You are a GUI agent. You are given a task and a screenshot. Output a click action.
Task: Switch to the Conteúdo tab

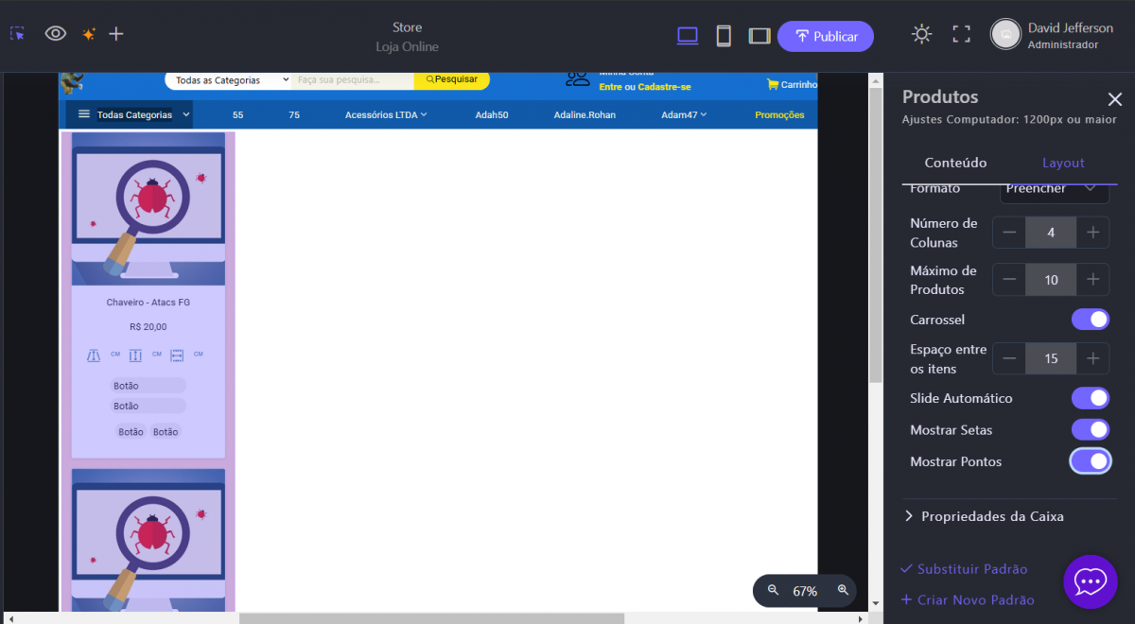point(955,163)
